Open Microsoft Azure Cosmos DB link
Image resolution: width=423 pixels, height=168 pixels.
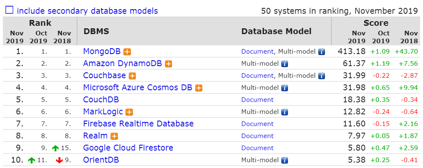point(138,87)
